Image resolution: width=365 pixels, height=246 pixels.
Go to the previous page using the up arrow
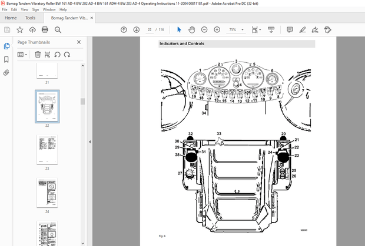124,29
